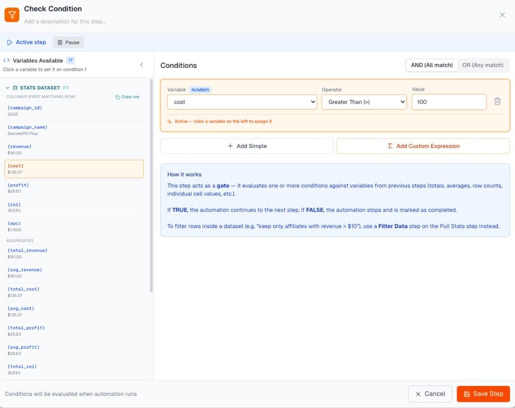Add a Simple condition
Image resolution: width=515 pixels, height=408 pixels.
pyautogui.click(x=246, y=146)
